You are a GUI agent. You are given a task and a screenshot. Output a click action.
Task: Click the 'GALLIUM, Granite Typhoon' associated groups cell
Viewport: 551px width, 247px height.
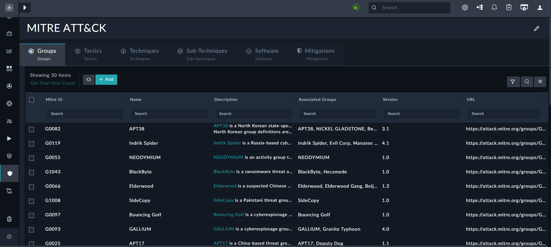[329, 229]
